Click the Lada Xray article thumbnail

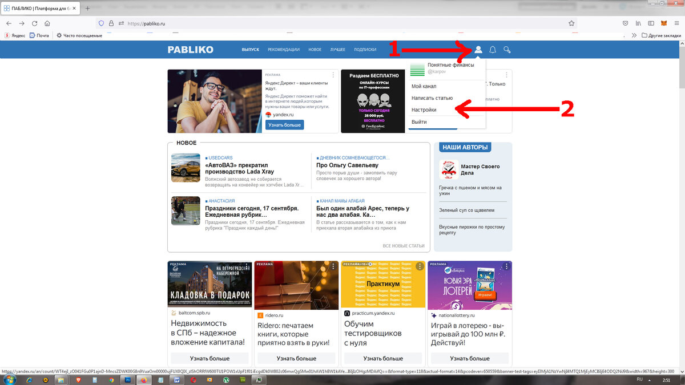coord(186,168)
